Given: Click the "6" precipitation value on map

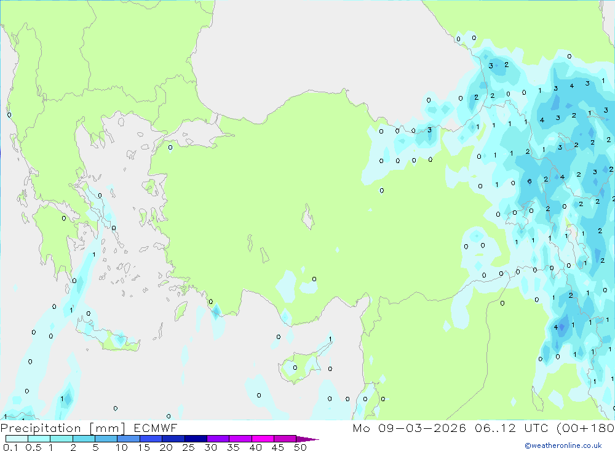Looking at the screenshot, I should [530, 181].
